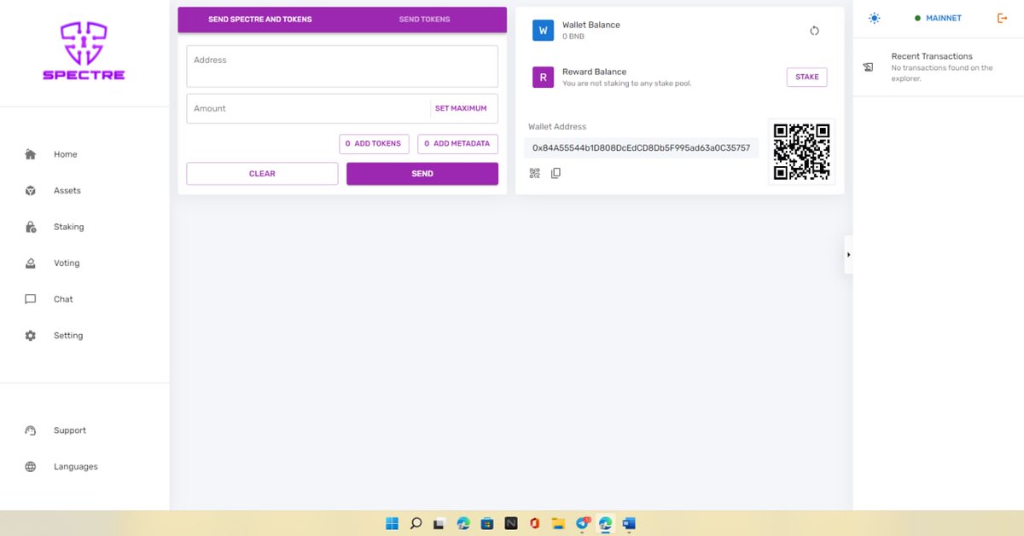Image resolution: width=1024 pixels, height=536 pixels.
Task: Click the Add Metadata button
Action: tap(457, 144)
